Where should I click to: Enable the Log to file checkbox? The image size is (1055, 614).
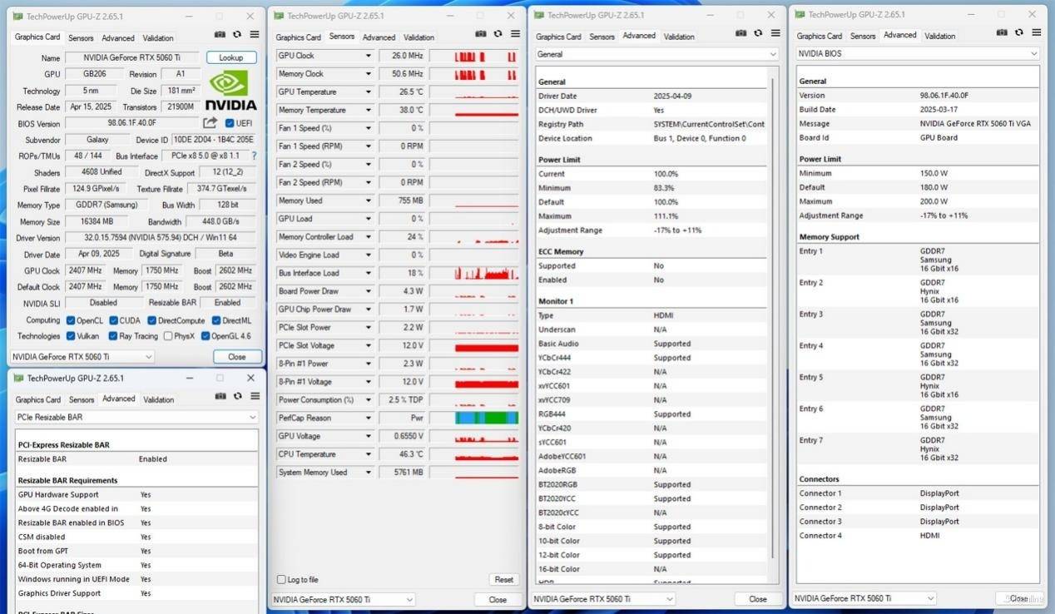click(x=281, y=580)
